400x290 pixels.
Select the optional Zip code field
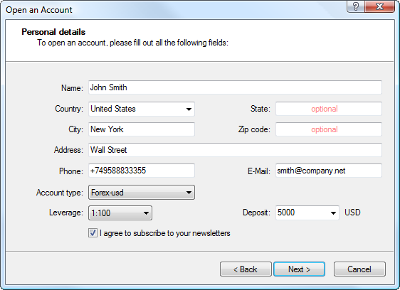point(329,129)
